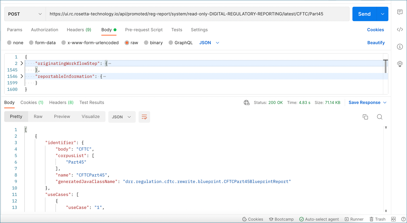Viewport: 407px width, 223px height.
Task: Open the response Body tab
Action: coord(9,102)
